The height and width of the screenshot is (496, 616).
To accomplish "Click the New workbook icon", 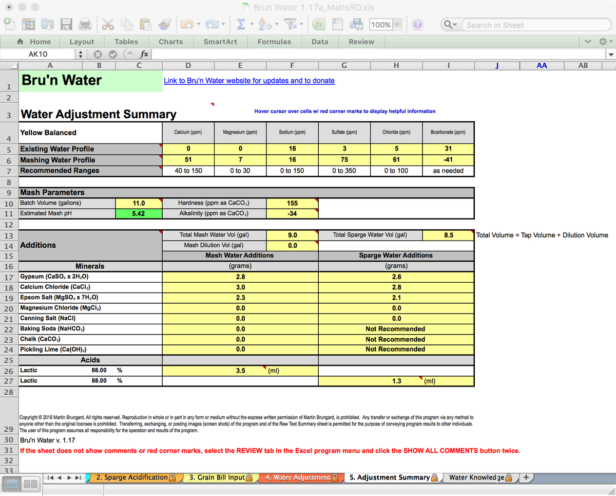I will click(9, 24).
